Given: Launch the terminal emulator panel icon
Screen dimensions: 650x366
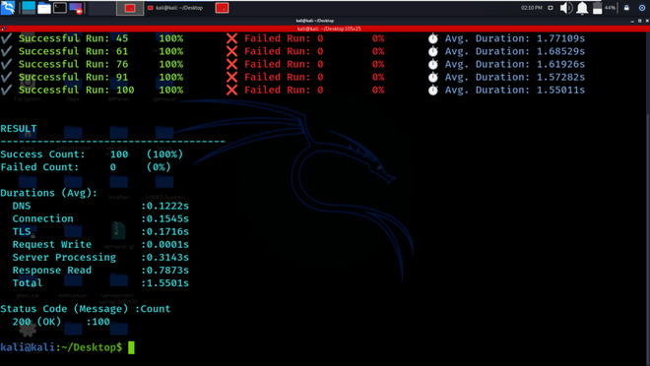Looking at the screenshot, I should 60,8.
